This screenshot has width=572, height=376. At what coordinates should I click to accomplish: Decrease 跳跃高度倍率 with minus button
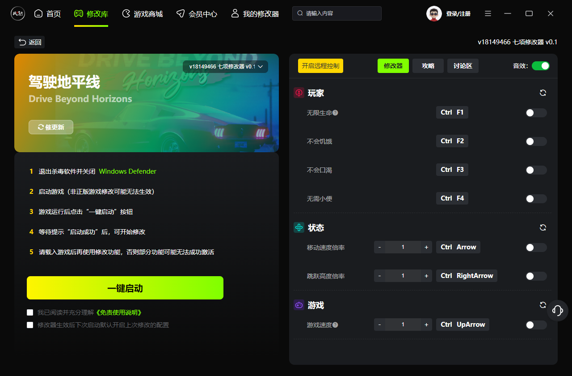[380, 276]
